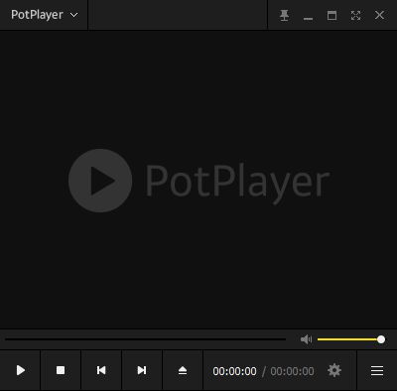Minimize the PotPlayer window
Image resolution: width=397 pixels, height=391 pixels.
pos(308,16)
